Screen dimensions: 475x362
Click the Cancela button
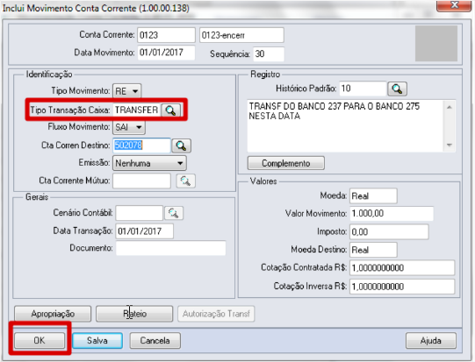[155, 341]
